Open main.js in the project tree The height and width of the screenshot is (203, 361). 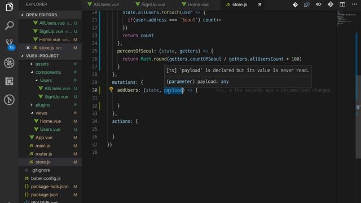(x=43, y=145)
